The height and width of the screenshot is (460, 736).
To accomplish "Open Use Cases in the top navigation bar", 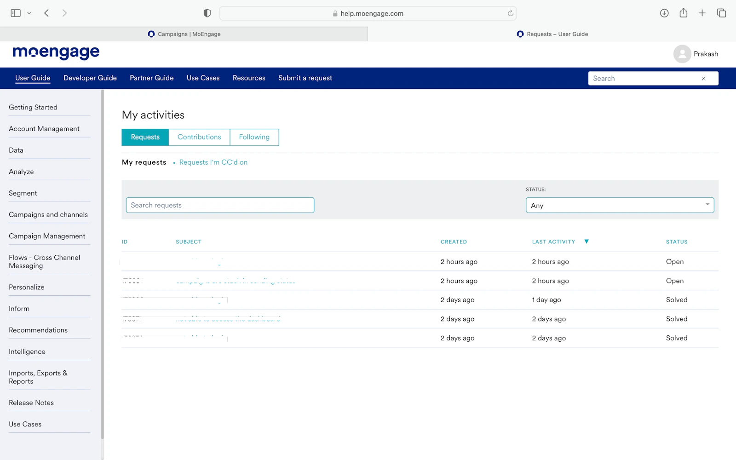I will click(x=203, y=78).
